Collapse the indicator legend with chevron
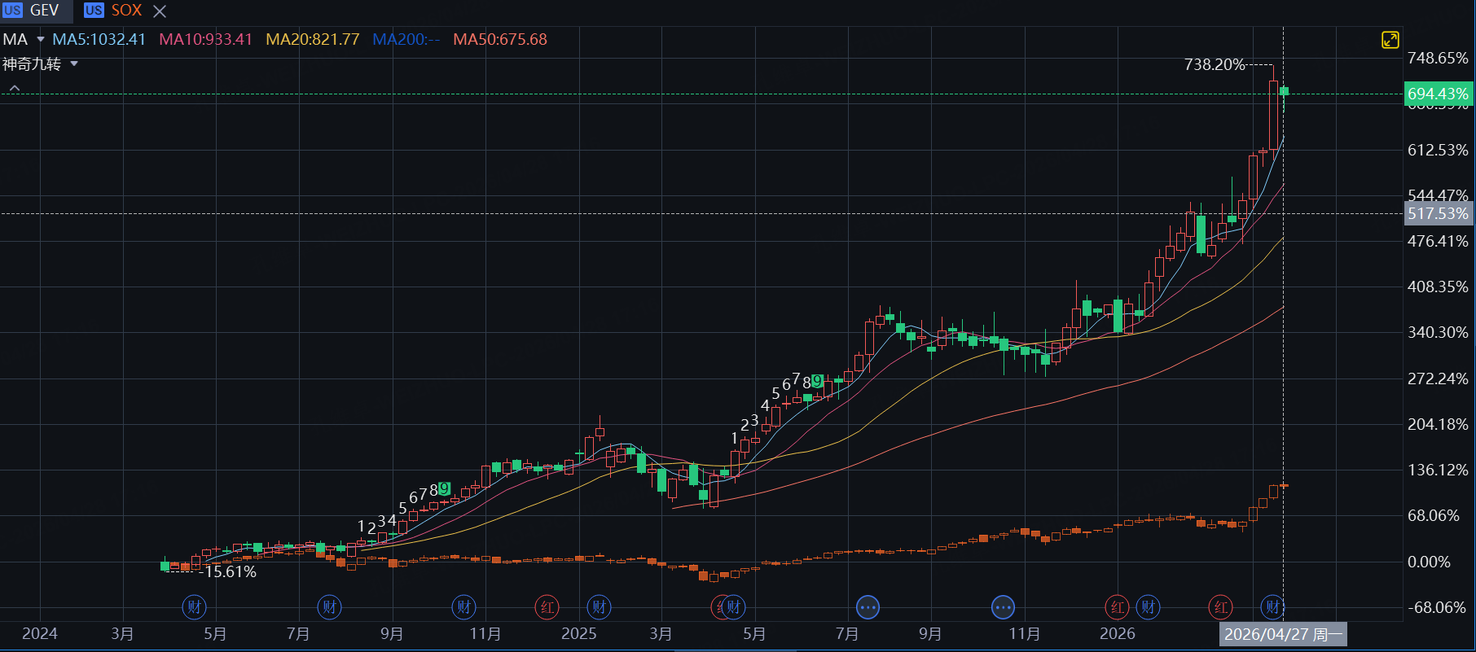This screenshot has width=1476, height=652. pos(15,88)
